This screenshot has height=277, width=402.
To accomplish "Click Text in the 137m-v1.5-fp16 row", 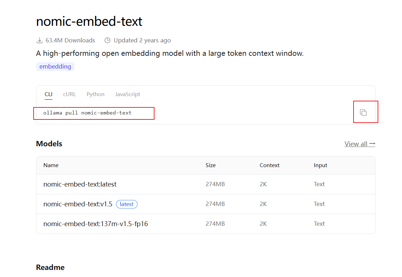I will coord(319,224).
